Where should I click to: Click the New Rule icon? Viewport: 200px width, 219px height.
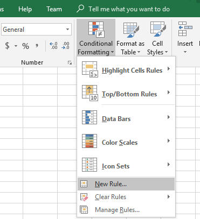(x=84, y=184)
